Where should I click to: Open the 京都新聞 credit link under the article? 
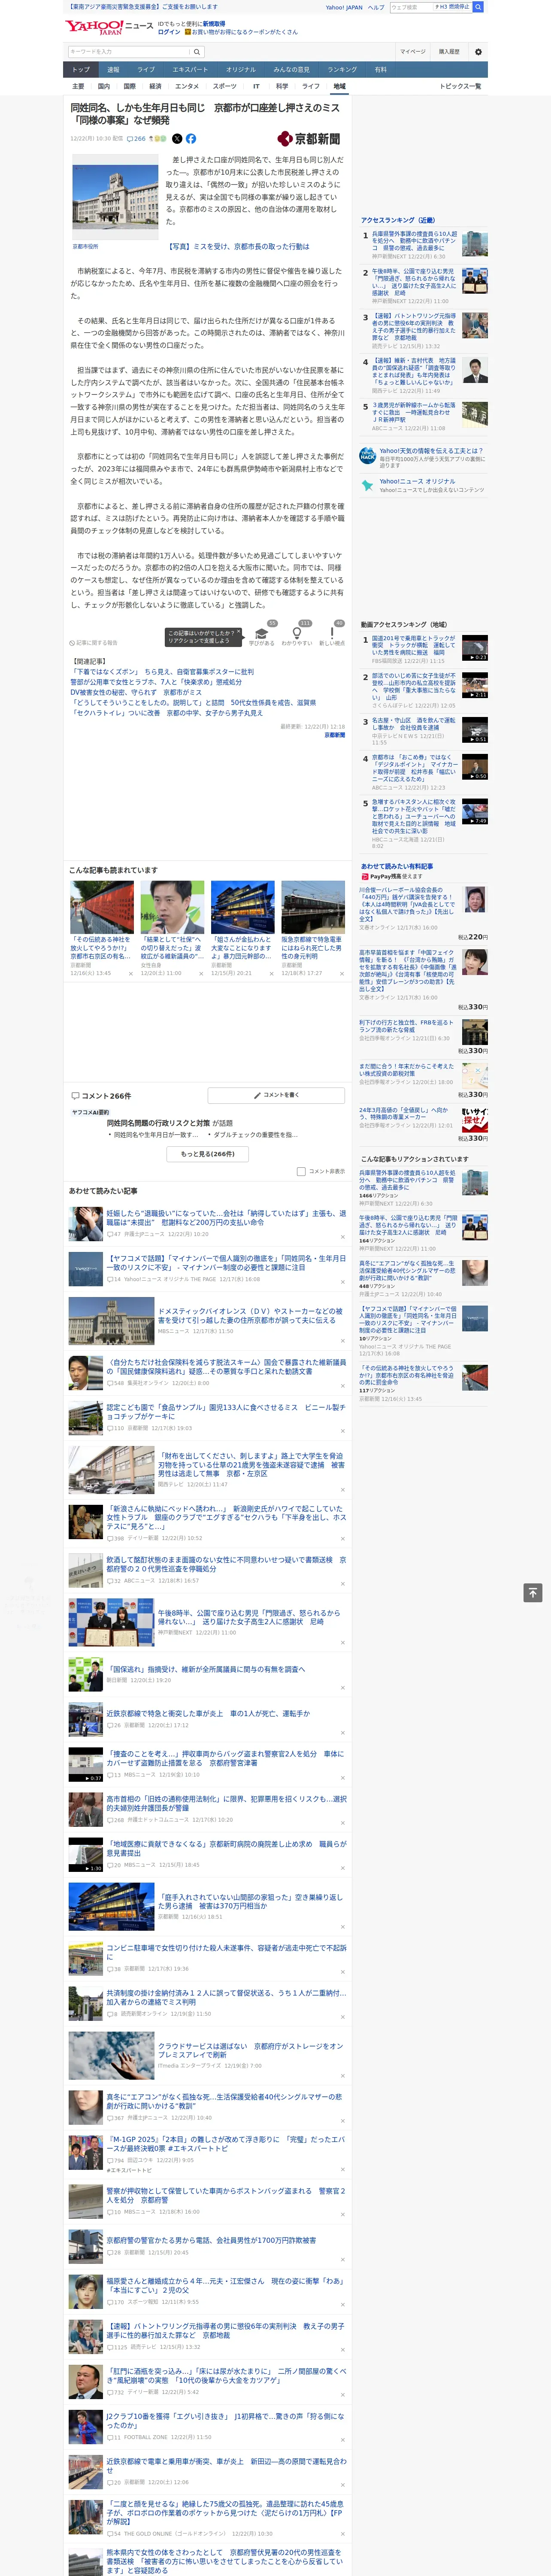[x=334, y=735]
